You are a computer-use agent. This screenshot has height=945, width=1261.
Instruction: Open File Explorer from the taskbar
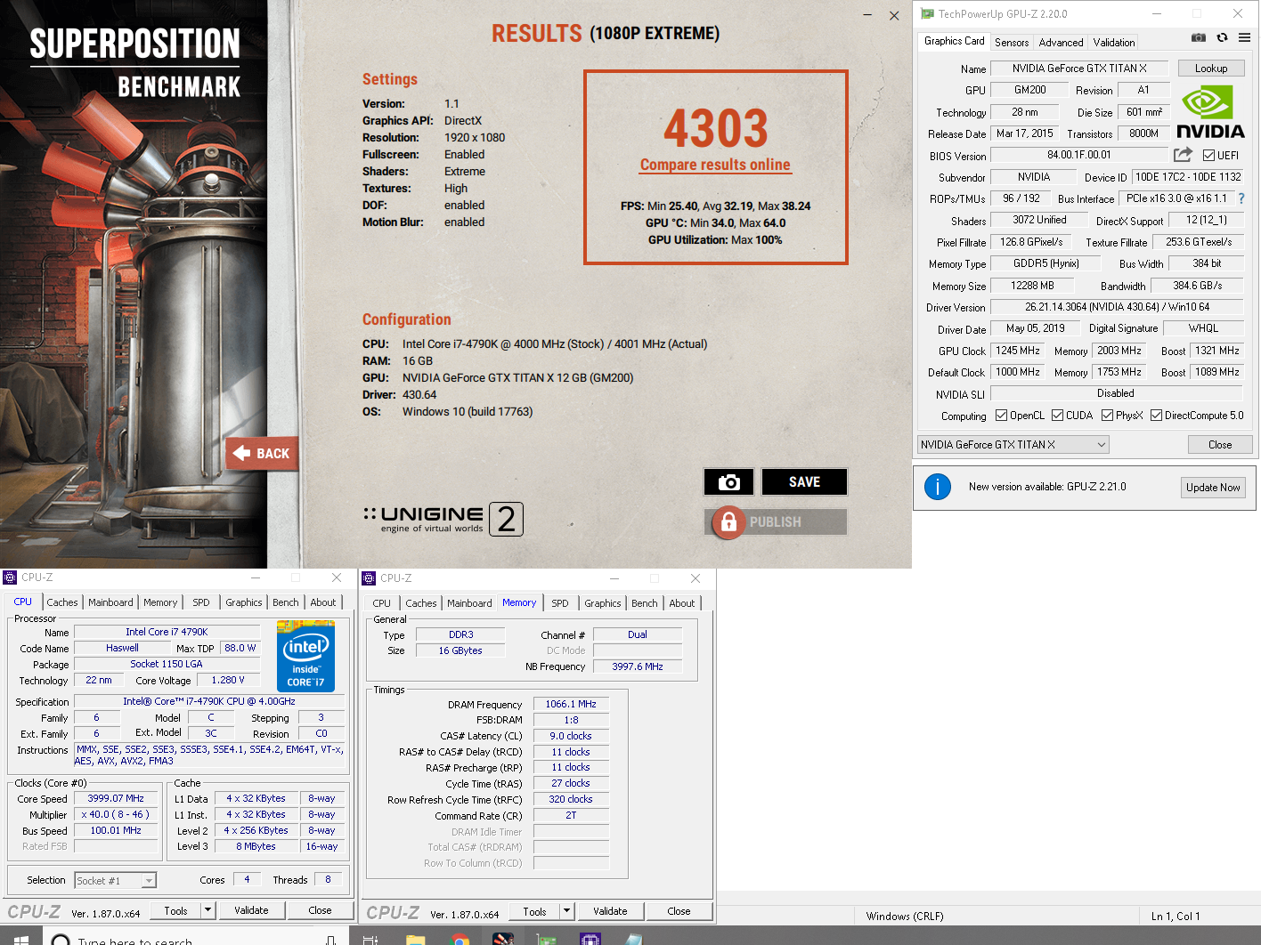coord(415,940)
